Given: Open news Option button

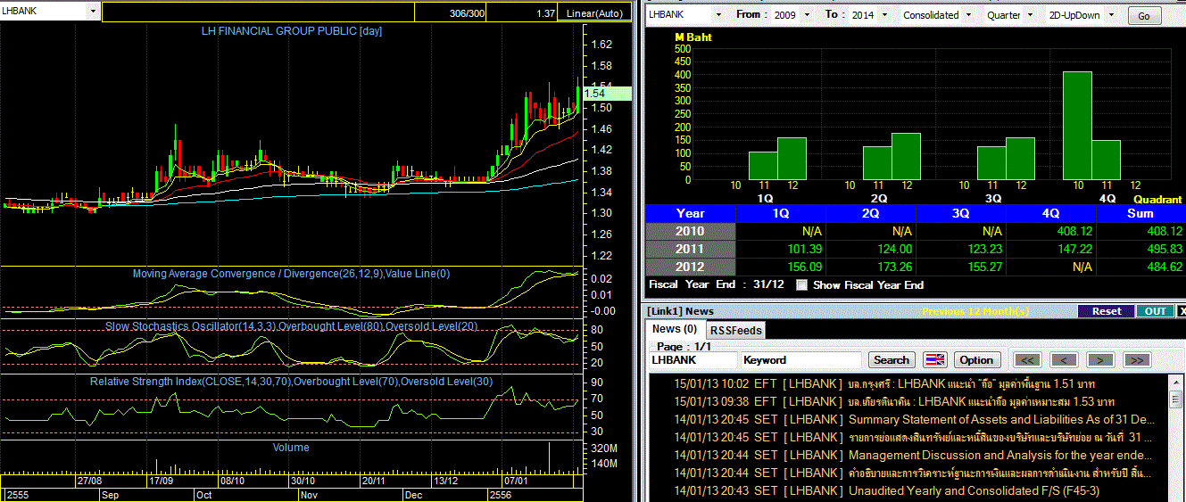Looking at the screenshot, I should tap(976, 360).
